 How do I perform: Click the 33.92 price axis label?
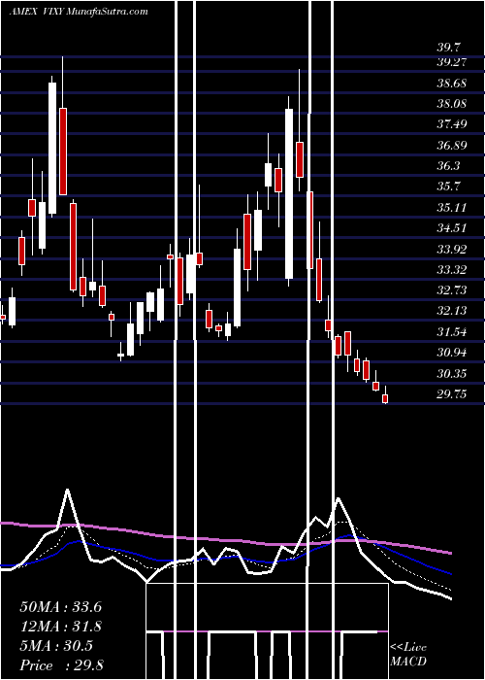452,250
